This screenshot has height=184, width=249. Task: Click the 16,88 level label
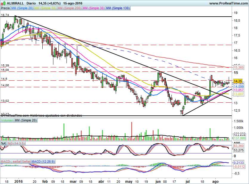coord(5,43)
